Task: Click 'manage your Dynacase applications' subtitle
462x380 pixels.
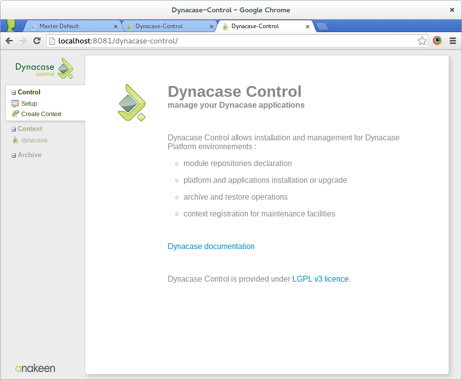Action: (x=236, y=105)
